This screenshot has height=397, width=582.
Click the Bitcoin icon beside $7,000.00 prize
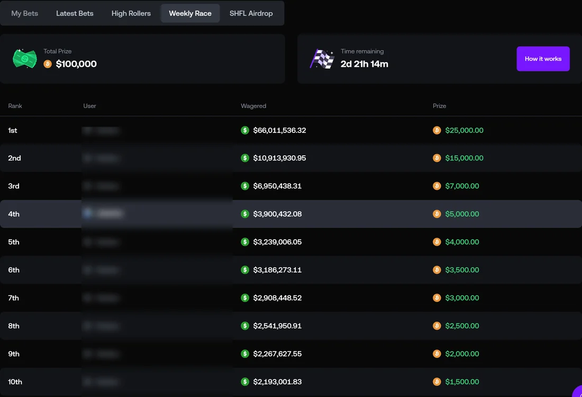(437, 186)
